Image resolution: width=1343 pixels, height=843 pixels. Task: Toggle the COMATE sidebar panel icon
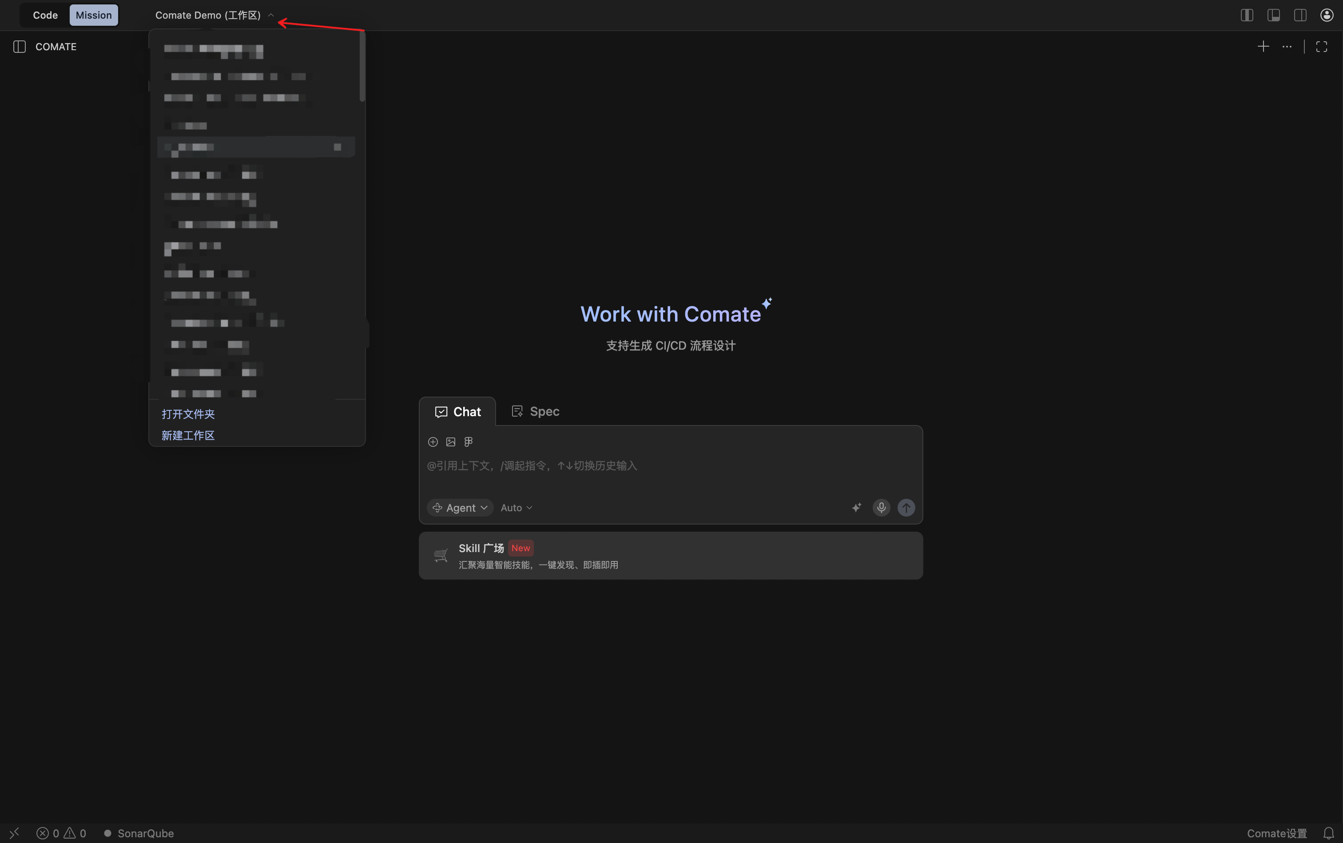pos(20,47)
